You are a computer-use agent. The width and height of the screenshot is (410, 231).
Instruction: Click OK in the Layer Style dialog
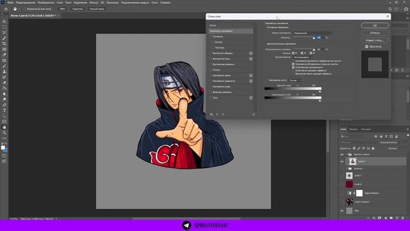click(375, 26)
